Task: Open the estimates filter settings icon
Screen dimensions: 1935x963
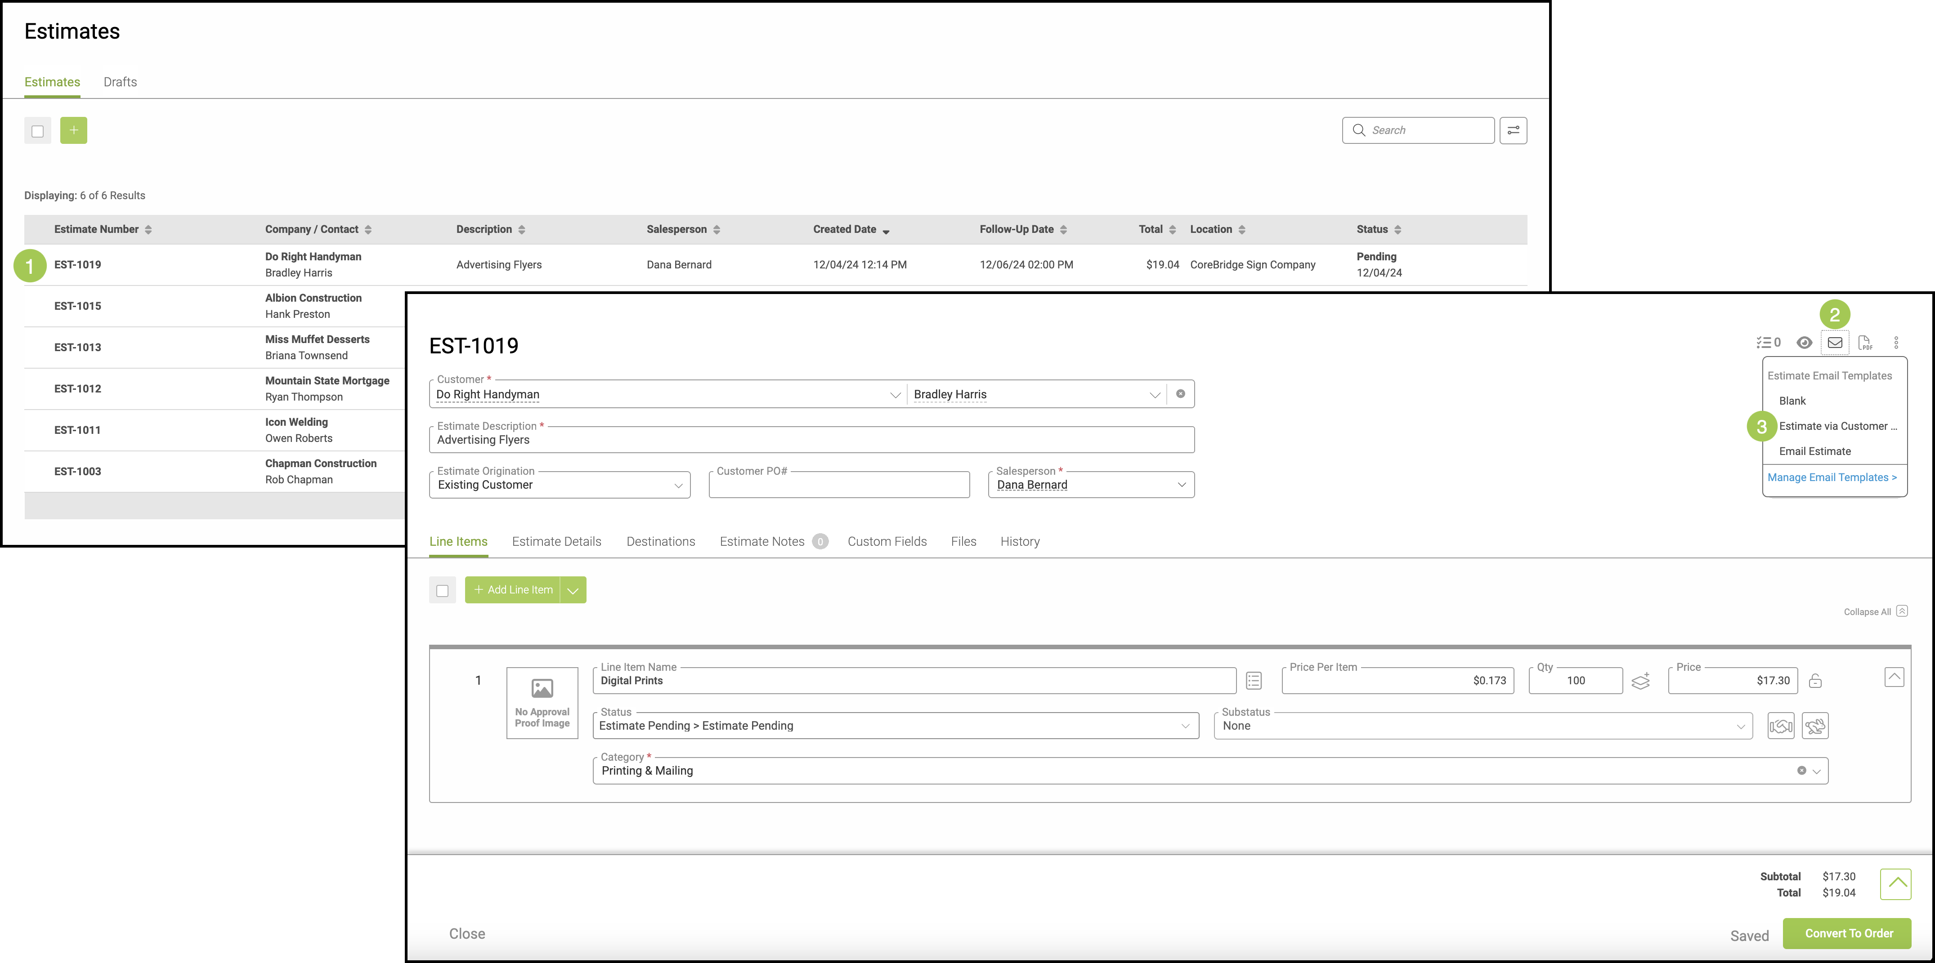Action: (x=1513, y=130)
